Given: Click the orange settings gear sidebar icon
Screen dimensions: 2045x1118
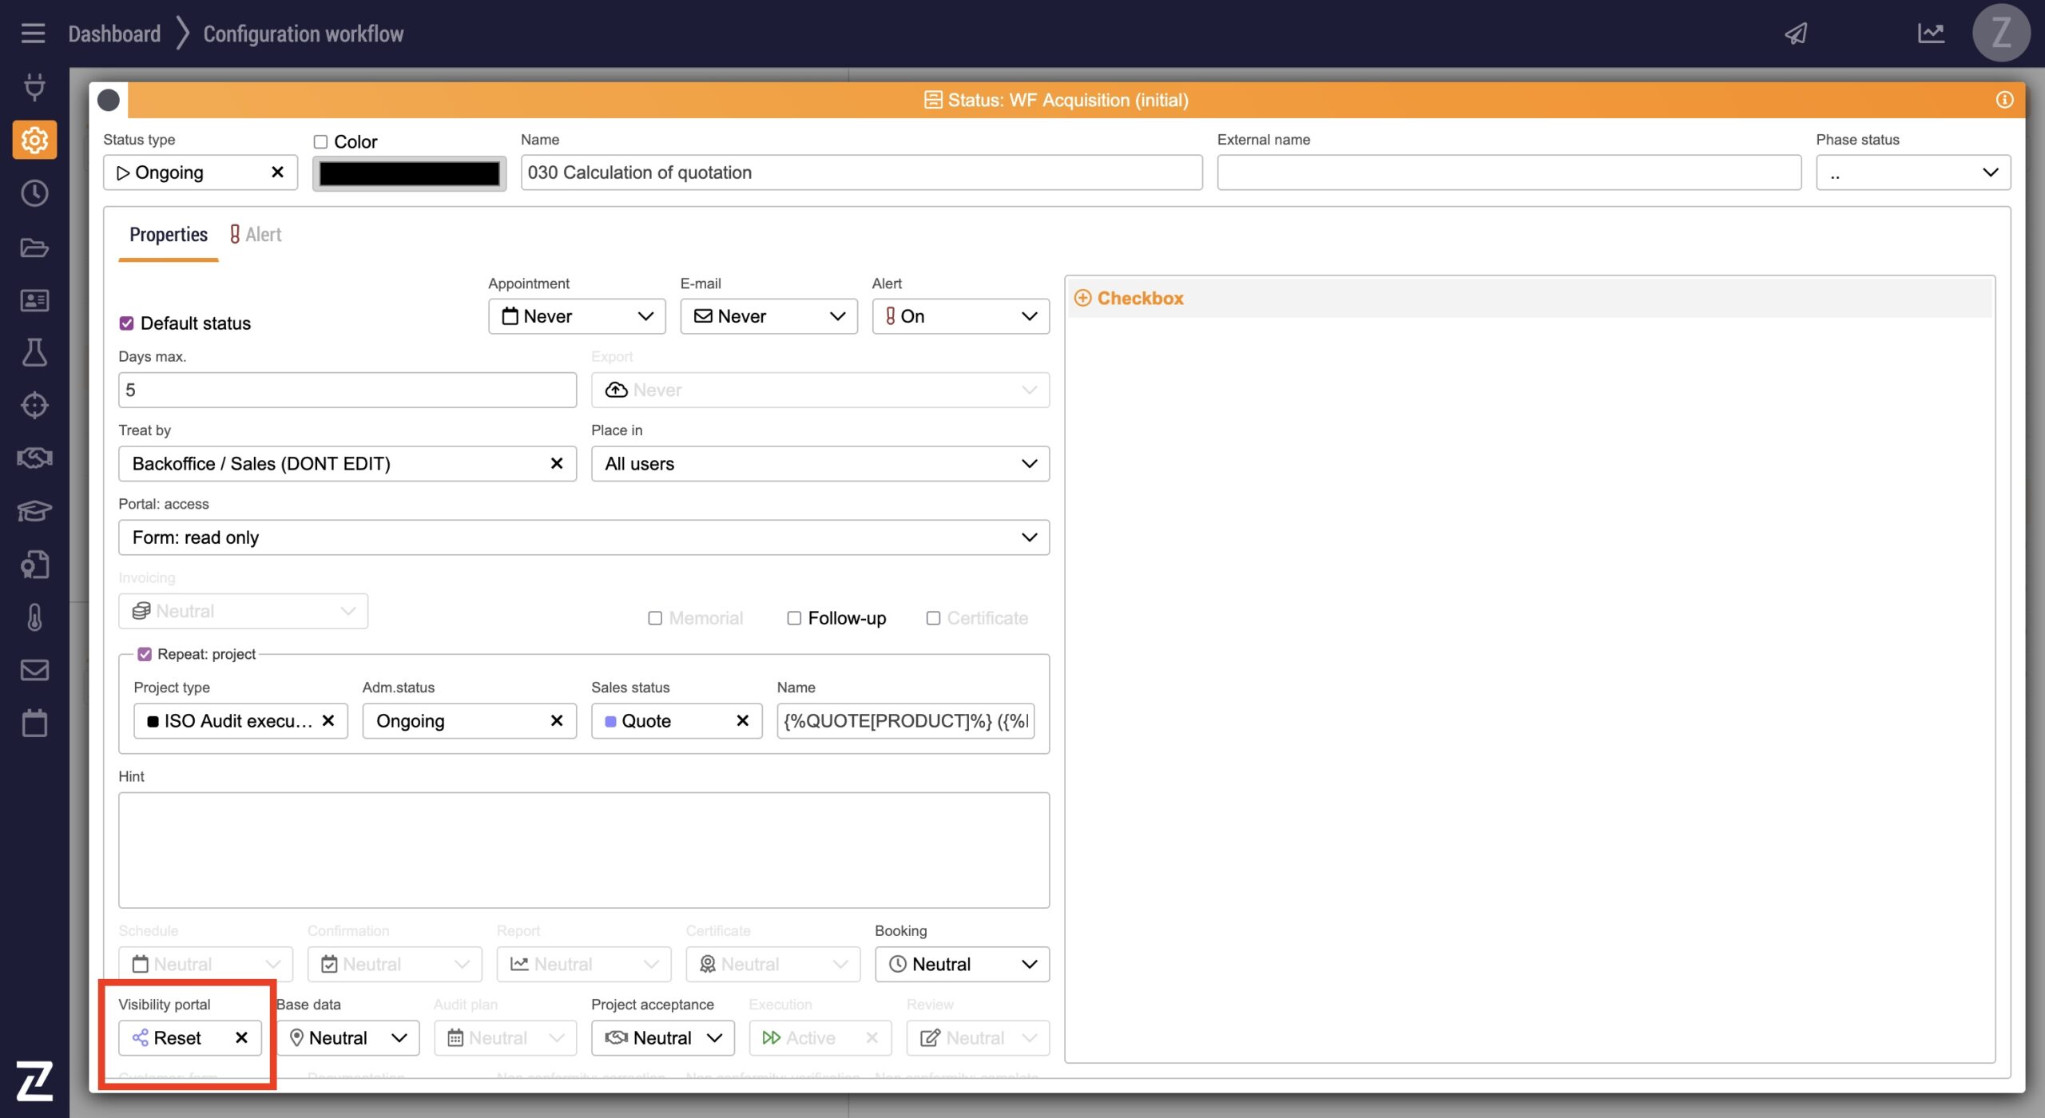Looking at the screenshot, I should click(x=34, y=141).
